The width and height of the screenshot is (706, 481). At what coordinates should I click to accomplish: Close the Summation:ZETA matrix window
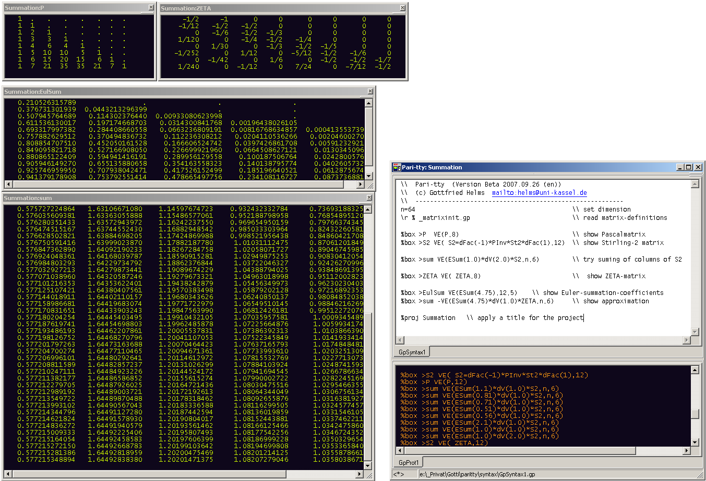(402, 7)
